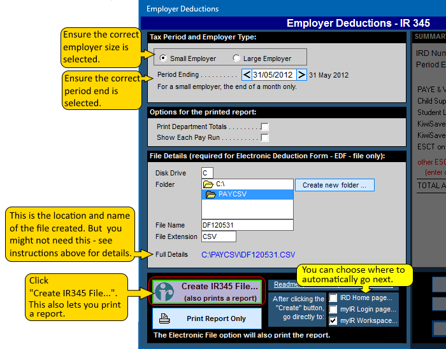This screenshot has height=349, width=446.
Task: Click the File Details section header text
Action: coord(267,156)
